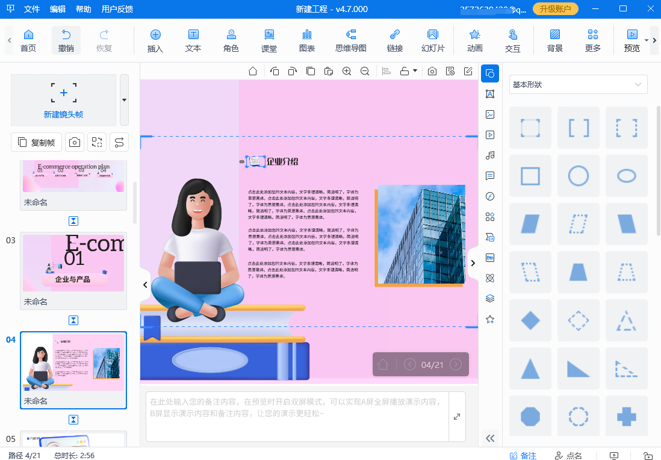Open the 编辑 menu in the title bar
This screenshot has height=460, width=661.
58,9
